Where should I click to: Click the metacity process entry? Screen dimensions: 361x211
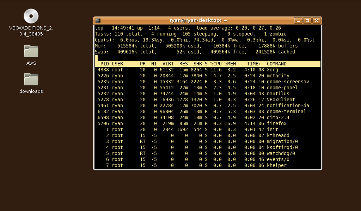278,76
